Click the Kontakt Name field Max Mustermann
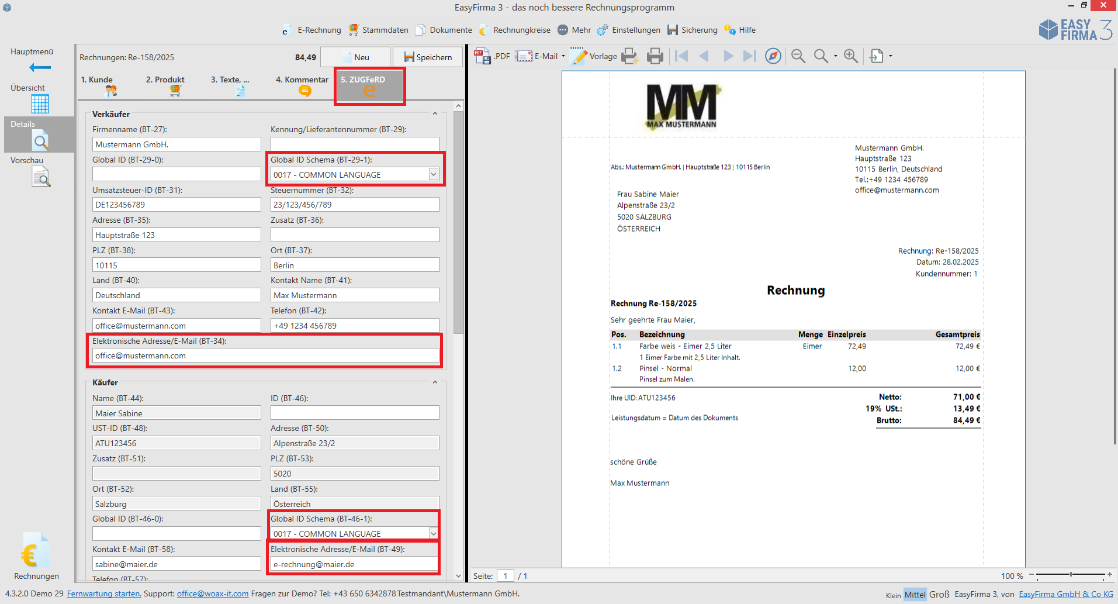 (355, 295)
